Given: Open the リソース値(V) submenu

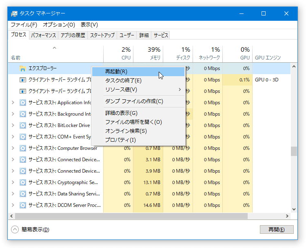Looking at the screenshot, I should click(138, 90).
